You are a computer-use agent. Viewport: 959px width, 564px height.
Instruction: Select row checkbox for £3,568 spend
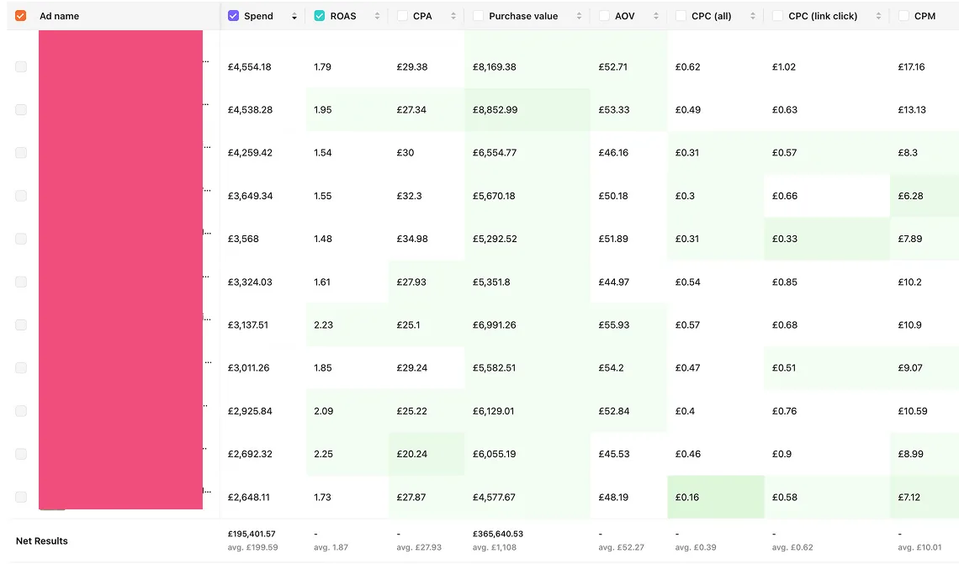21,239
